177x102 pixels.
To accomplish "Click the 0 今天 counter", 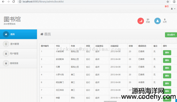I will coord(165,21).
